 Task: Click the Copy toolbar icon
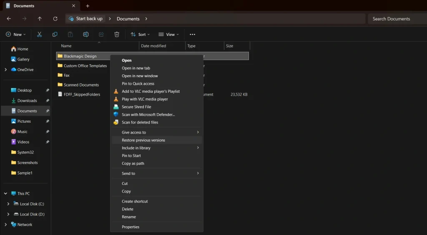55,34
